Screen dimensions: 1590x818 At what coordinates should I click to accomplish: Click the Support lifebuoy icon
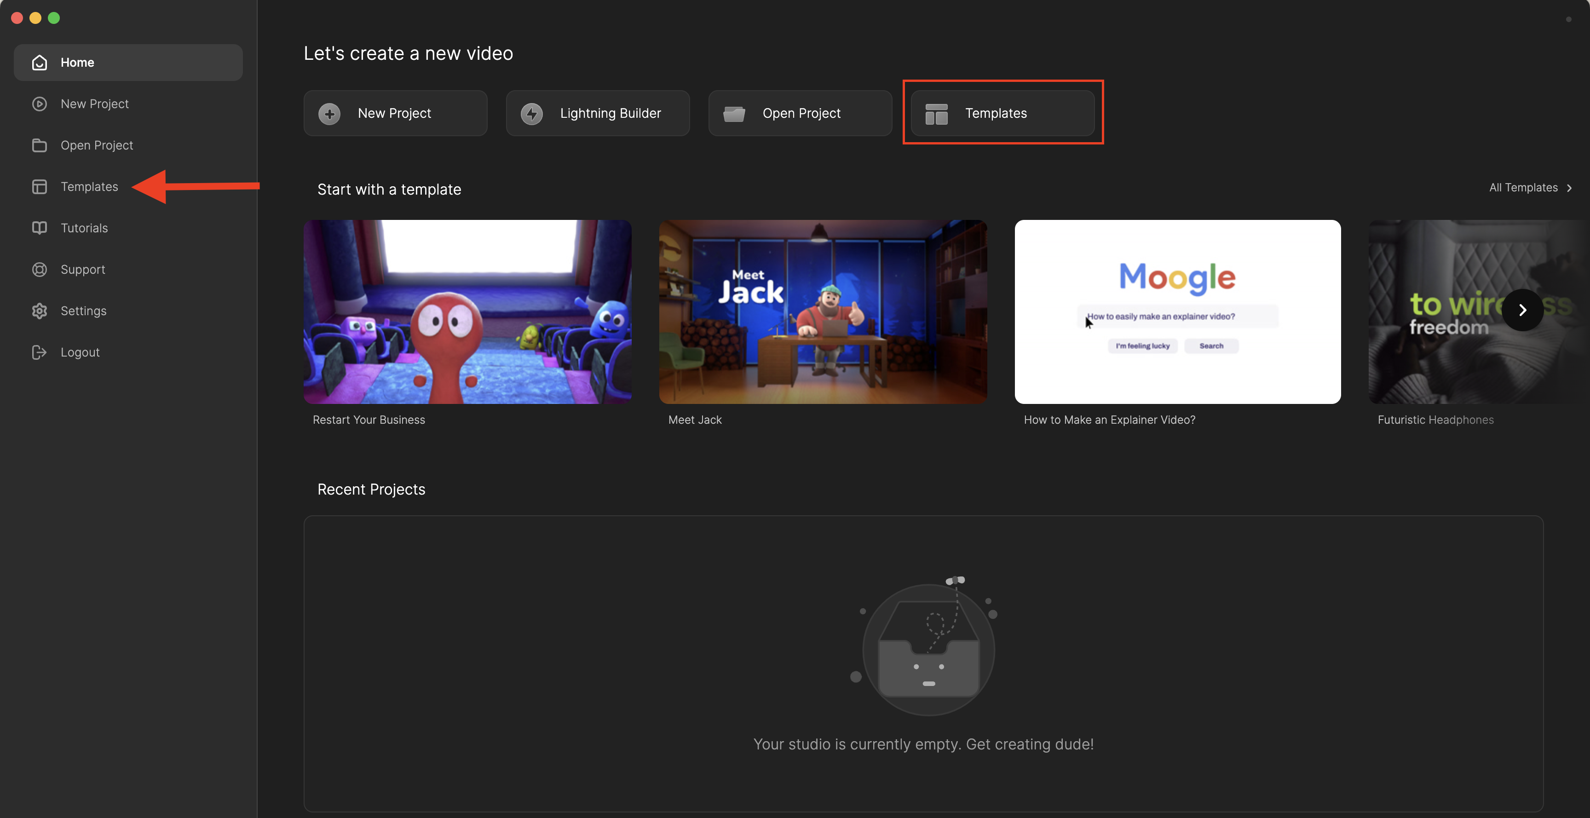pyautogui.click(x=40, y=269)
